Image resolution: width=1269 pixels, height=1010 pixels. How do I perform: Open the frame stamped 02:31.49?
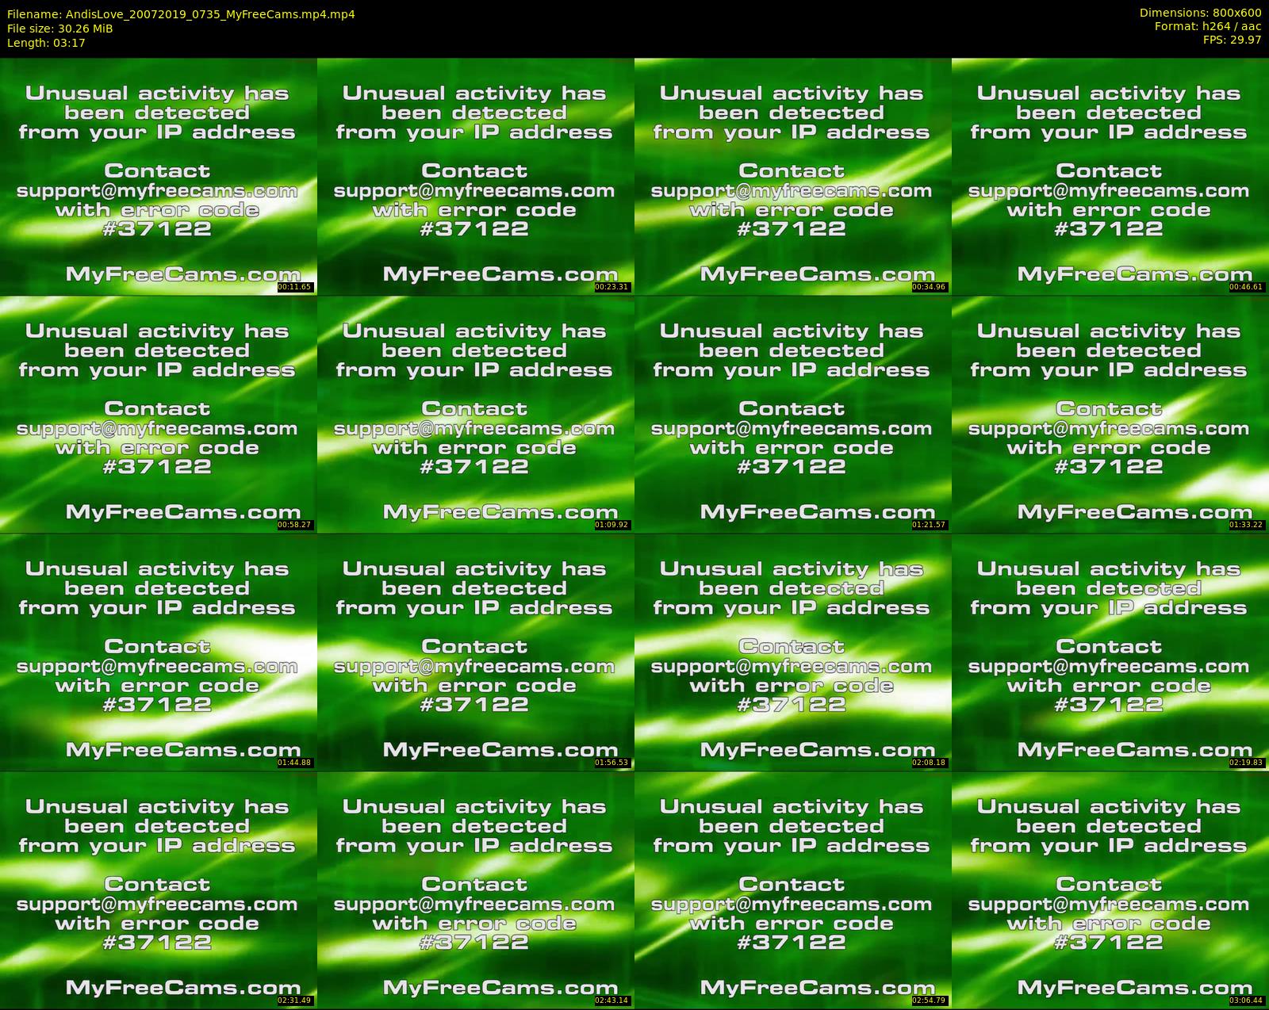pos(159,889)
